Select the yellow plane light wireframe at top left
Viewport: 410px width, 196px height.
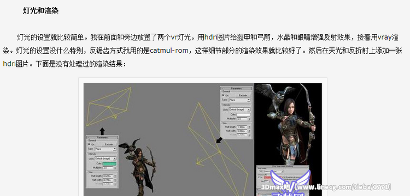pos(109,107)
